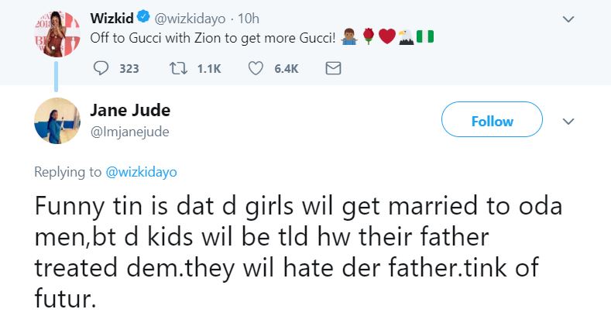Screen dimensions: 611x316
Task: Open Wizkid's profile picture
Action: click(57, 33)
